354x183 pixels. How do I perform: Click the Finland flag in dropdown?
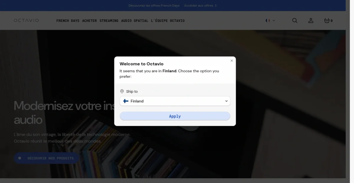point(126,101)
